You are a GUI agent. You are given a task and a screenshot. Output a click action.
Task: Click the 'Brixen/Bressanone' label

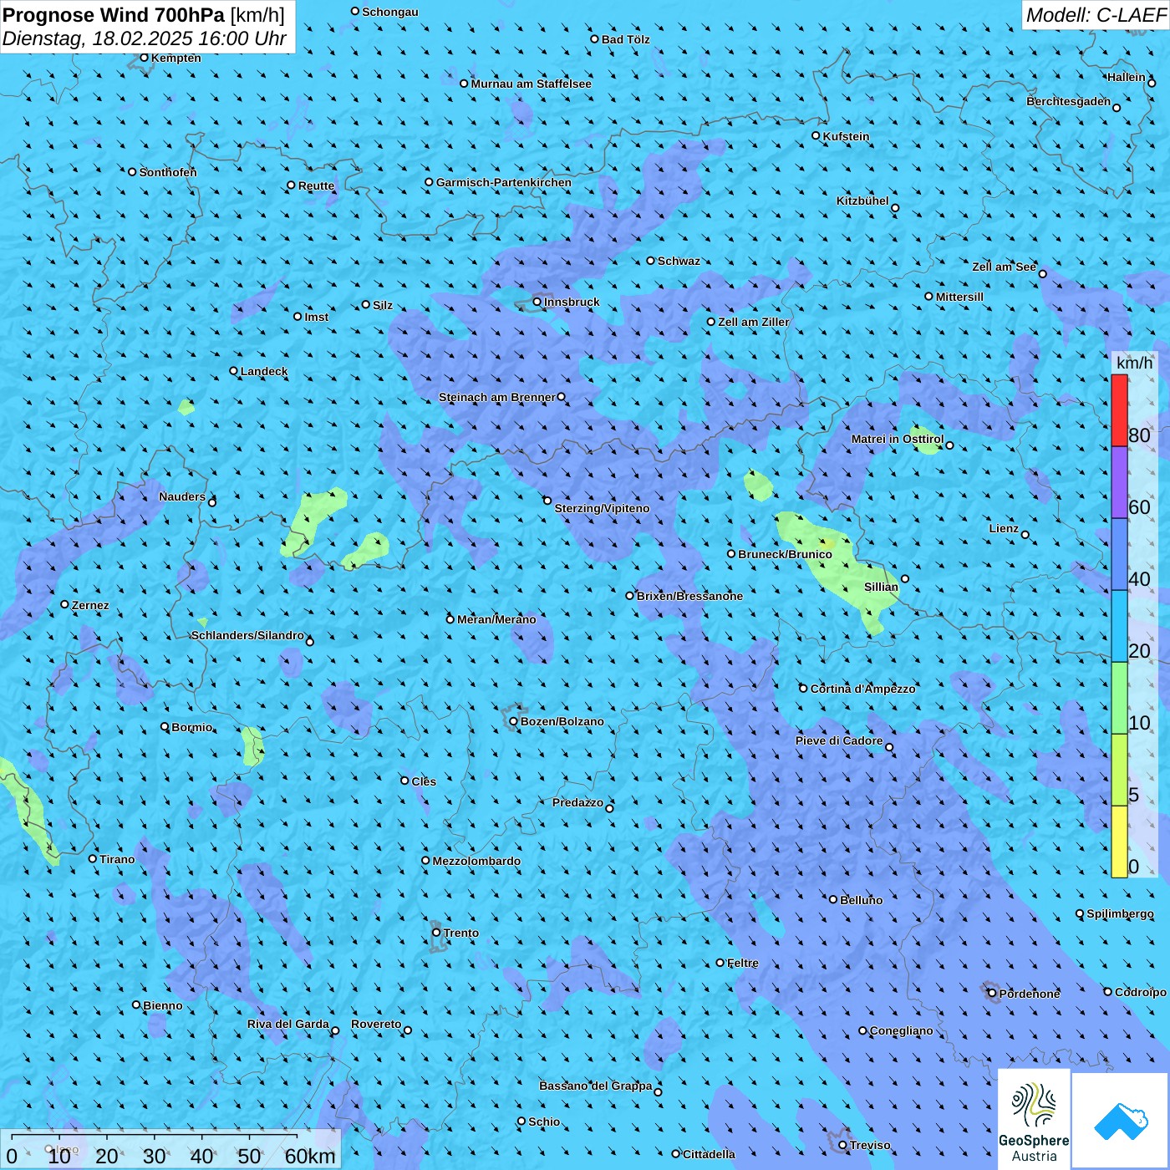[689, 596]
